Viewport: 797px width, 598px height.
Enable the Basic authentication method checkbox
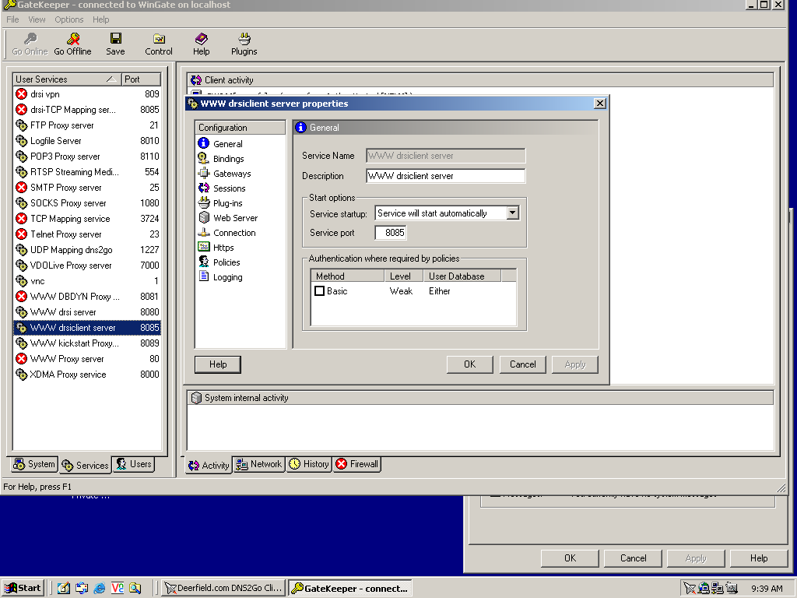click(319, 291)
